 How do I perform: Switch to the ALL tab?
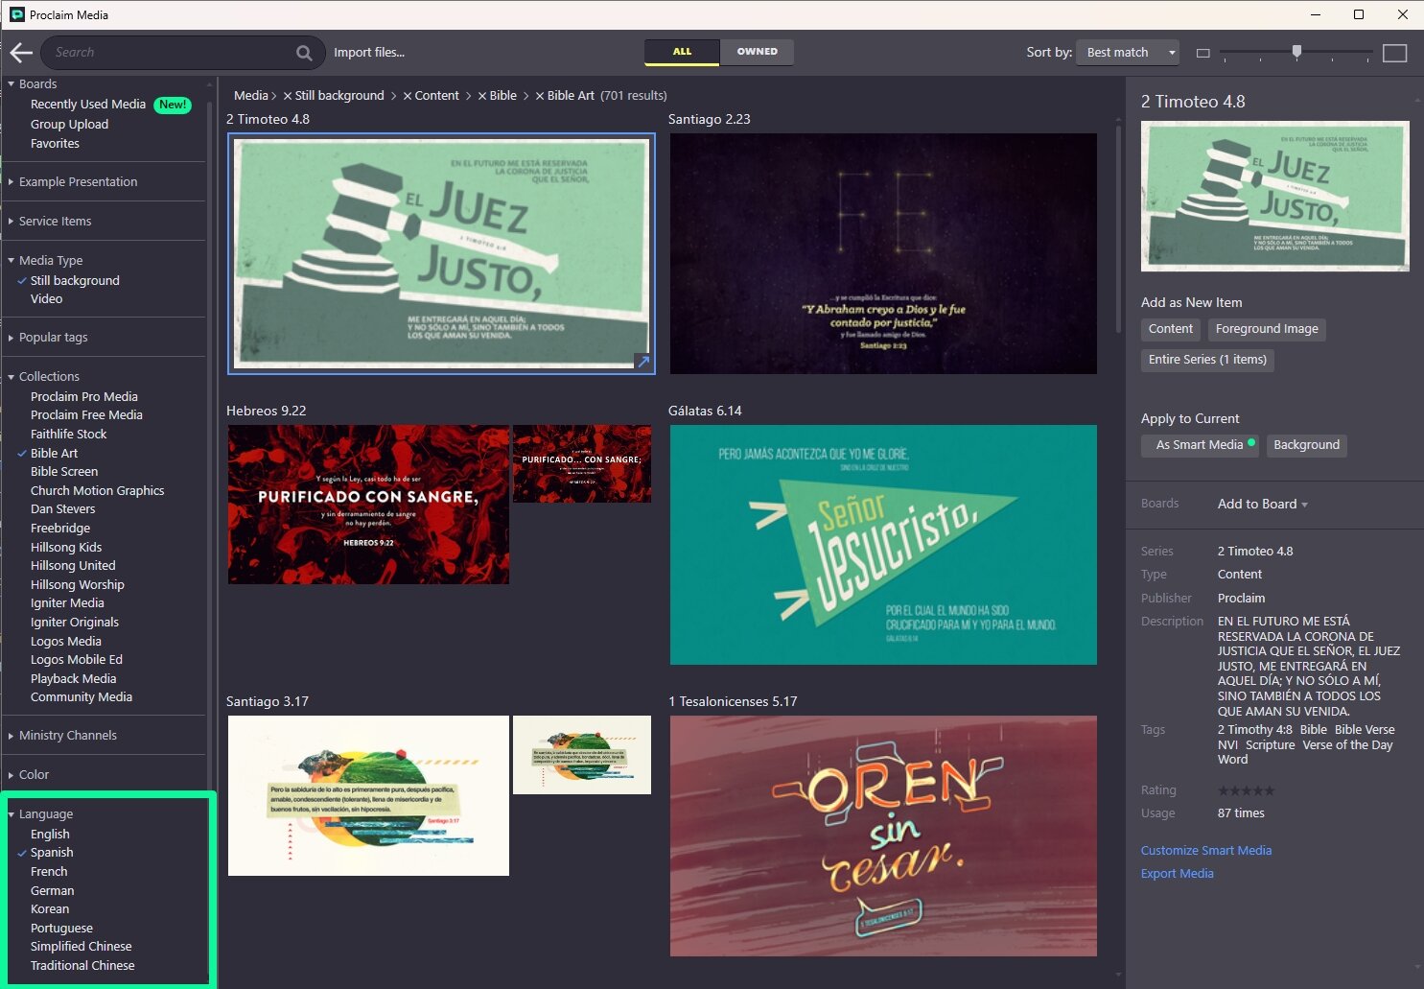[682, 52]
